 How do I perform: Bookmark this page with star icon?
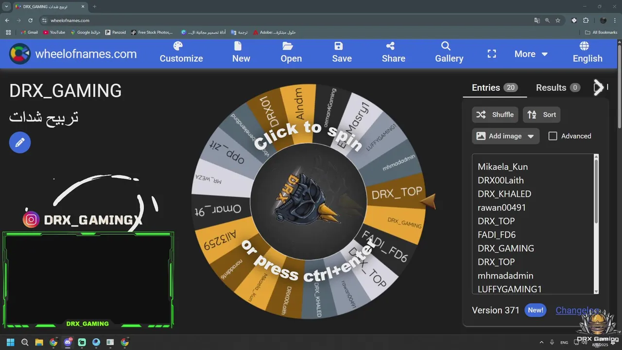point(558,20)
